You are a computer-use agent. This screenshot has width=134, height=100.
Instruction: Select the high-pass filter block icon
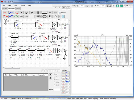11,13
